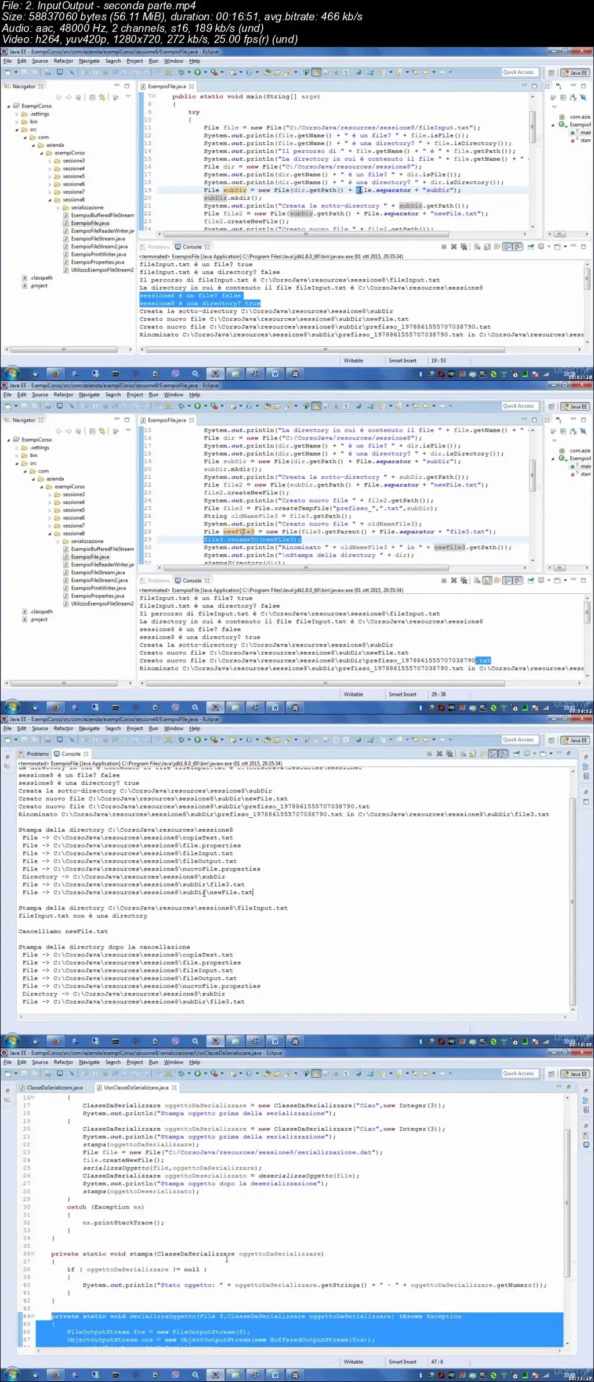Screen dimensions: 594x1382
Task: Collapse src folder in first frame Navigator
Action: (x=17, y=129)
